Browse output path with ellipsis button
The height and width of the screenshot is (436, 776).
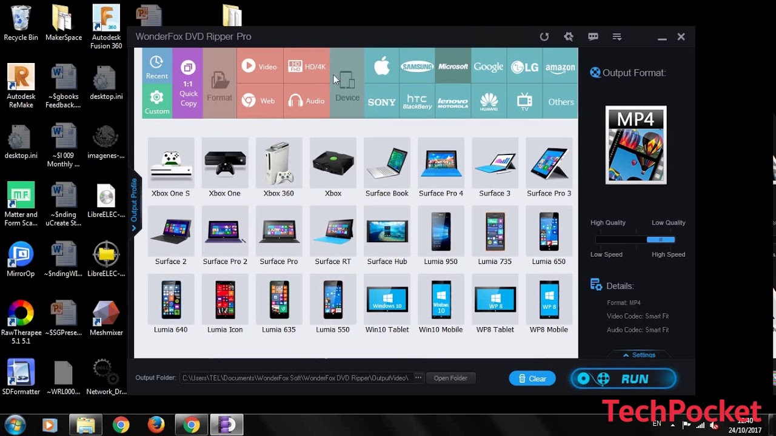418,378
